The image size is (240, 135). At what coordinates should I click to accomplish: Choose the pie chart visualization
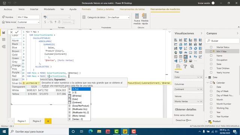pos(190,48)
